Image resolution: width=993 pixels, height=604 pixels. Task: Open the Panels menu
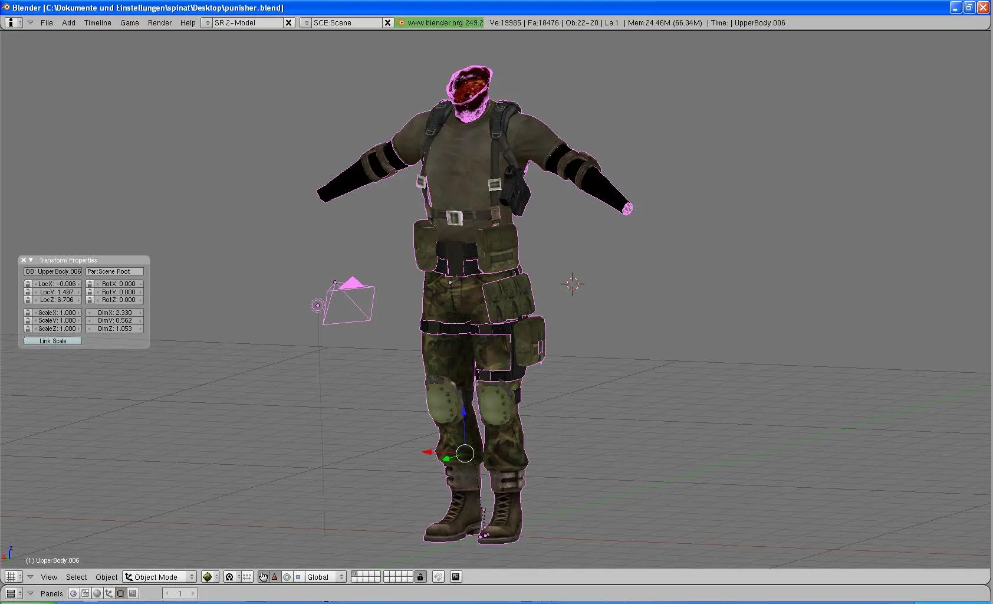click(x=52, y=593)
